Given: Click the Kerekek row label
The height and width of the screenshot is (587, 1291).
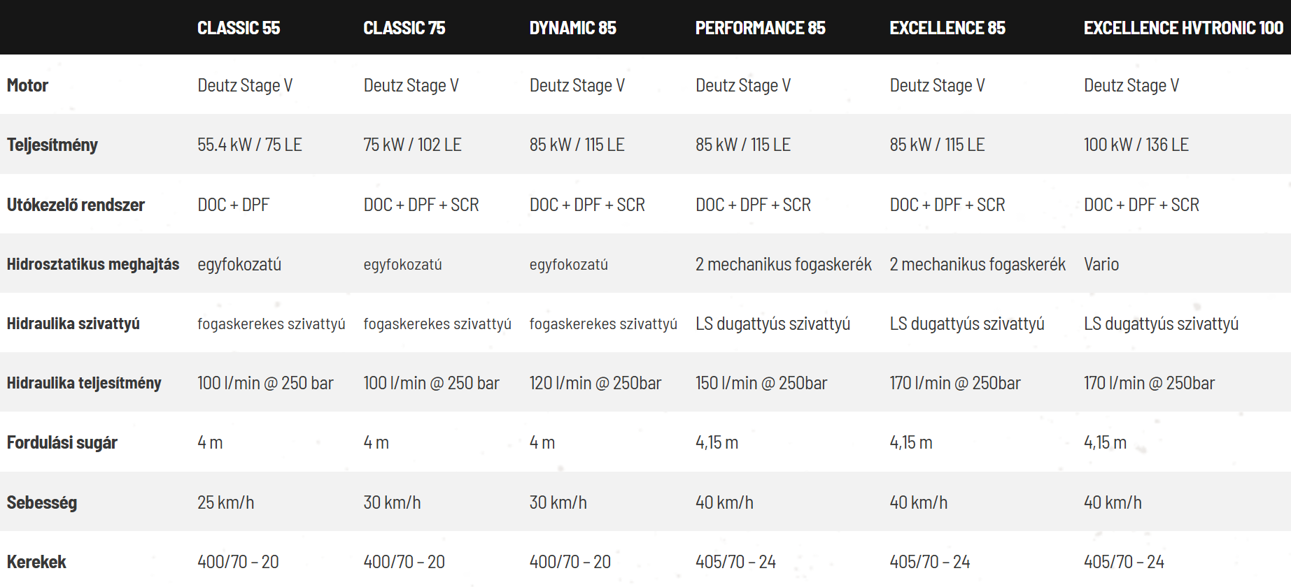Looking at the screenshot, I should click(36, 562).
